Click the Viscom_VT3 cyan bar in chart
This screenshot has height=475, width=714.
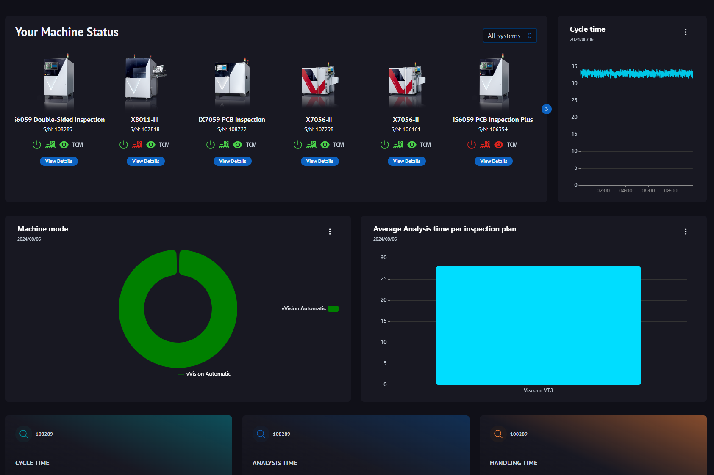[538, 325]
